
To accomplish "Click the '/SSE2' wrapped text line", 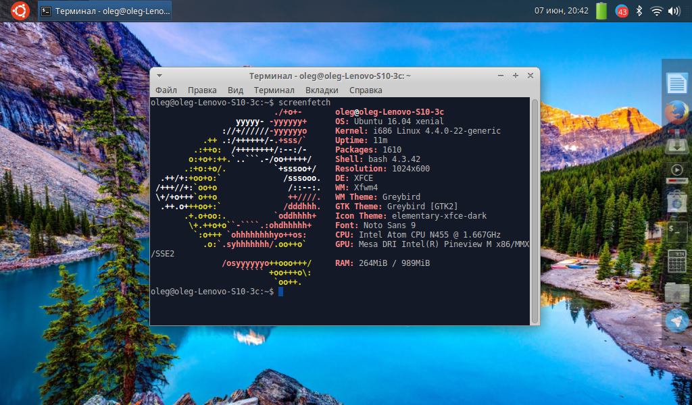I will pyautogui.click(x=162, y=254).
